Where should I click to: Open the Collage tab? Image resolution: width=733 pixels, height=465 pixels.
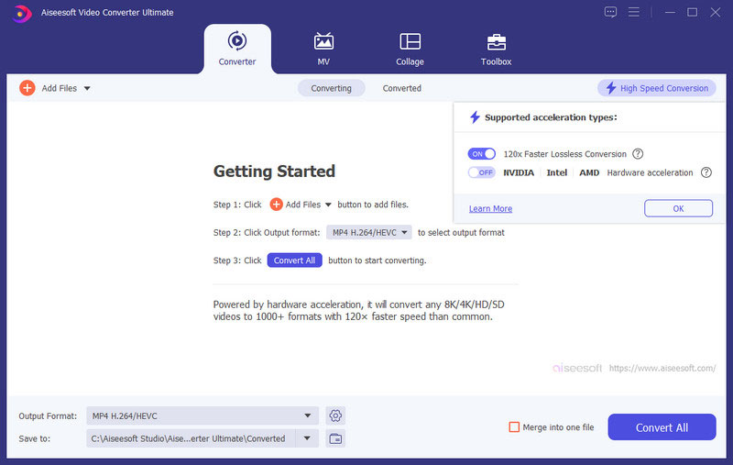click(x=410, y=49)
